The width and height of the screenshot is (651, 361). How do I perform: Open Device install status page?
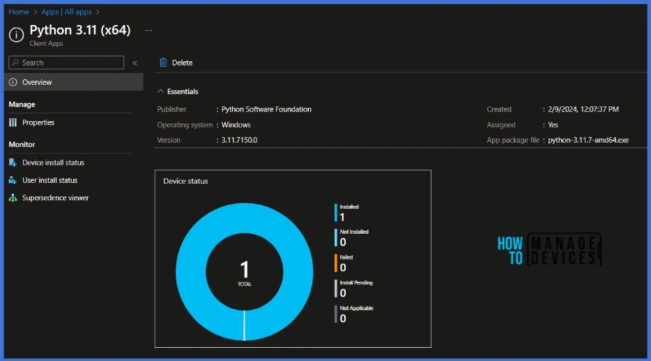point(53,163)
